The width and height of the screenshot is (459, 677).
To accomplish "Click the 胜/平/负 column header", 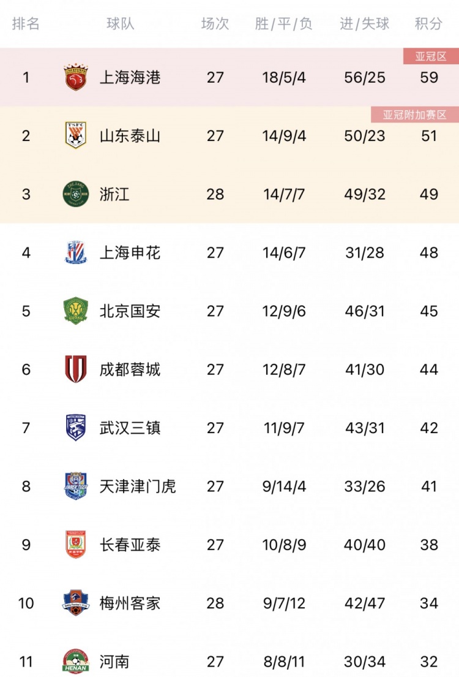I will click(x=284, y=23).
